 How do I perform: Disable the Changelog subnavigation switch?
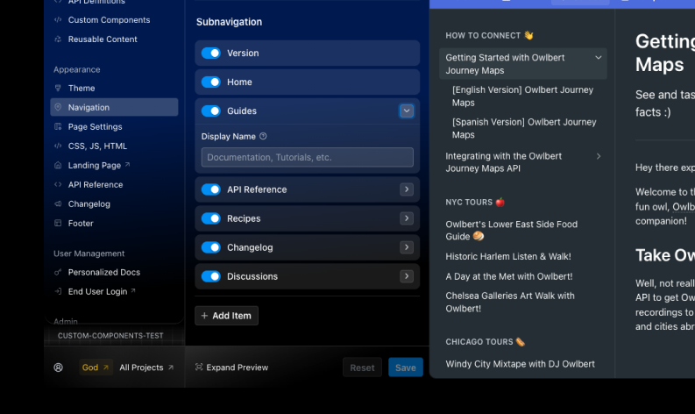click(x=211, y=247)
